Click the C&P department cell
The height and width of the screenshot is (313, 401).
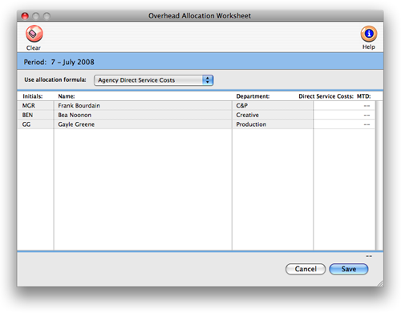(x=273, y=106)
